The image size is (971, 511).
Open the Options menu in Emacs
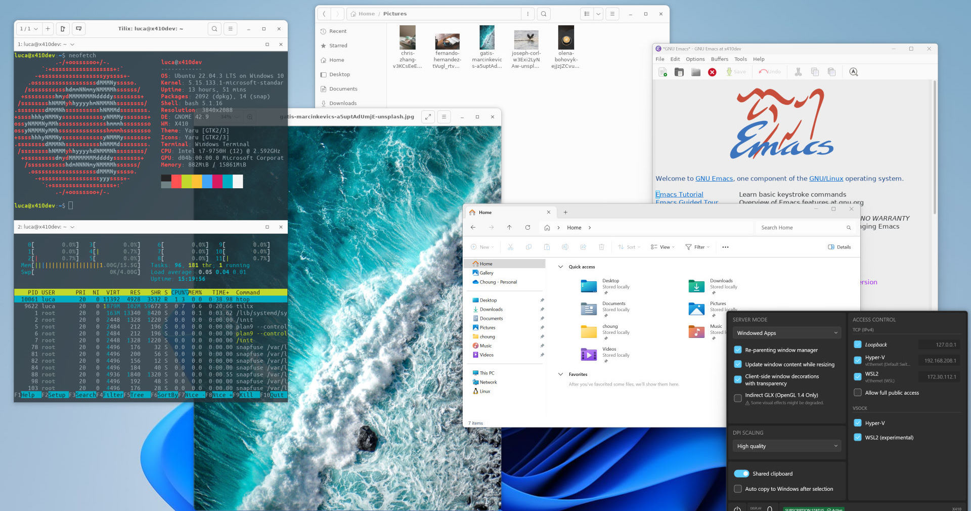[x=695, y=59]
